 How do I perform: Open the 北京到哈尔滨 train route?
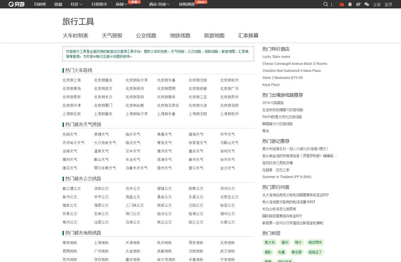tap(137, 80)
